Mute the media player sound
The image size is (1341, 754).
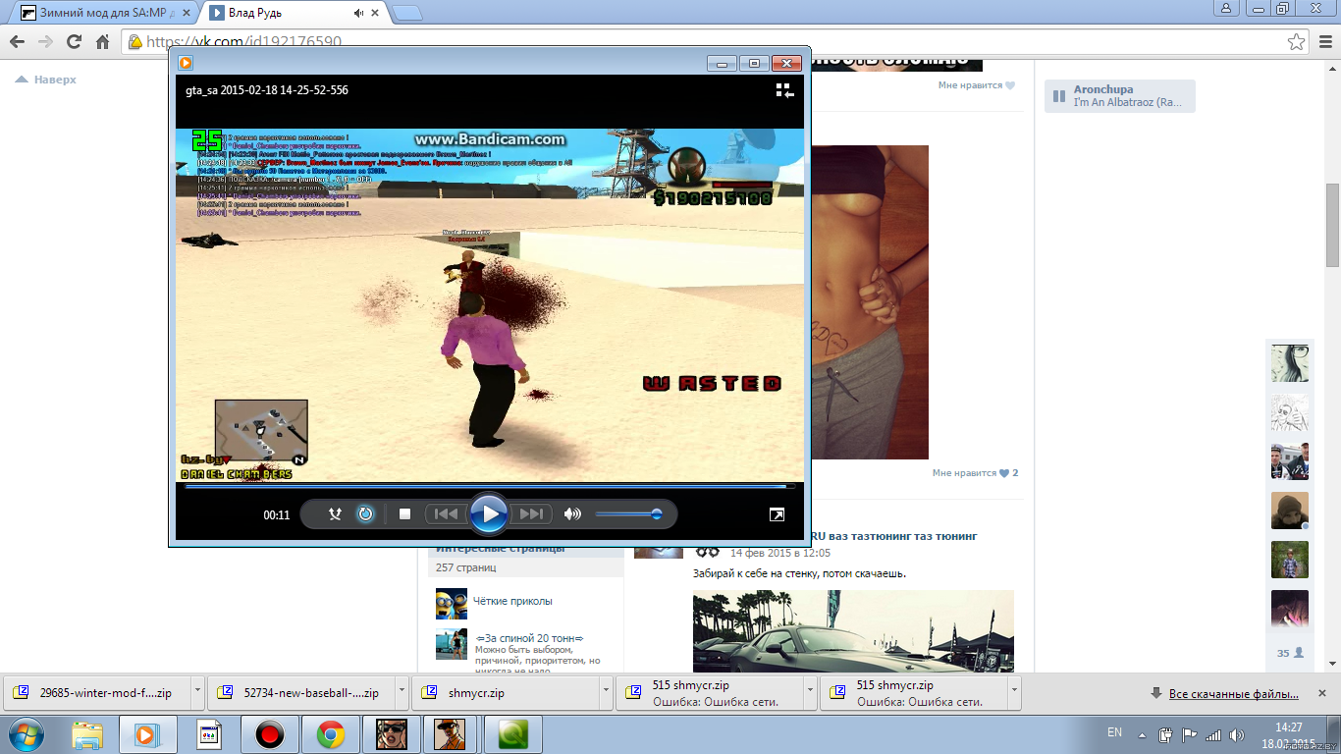[572, 514]
